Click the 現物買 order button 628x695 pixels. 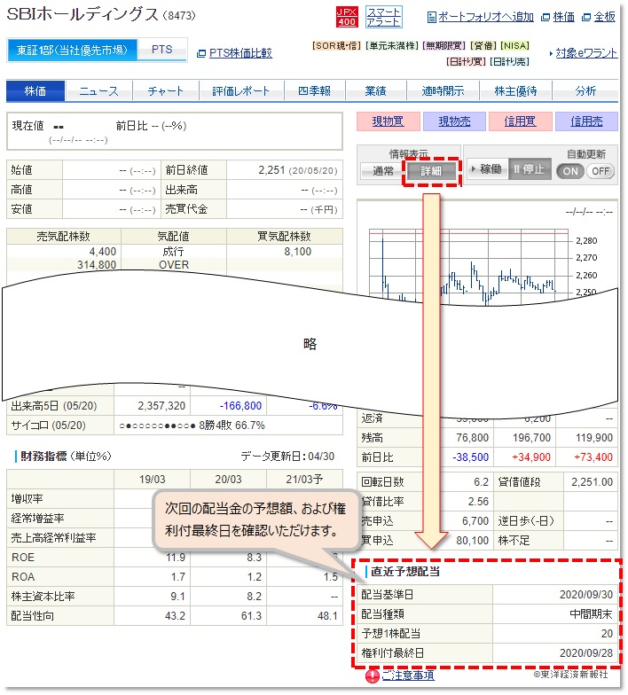coord(388,121)
